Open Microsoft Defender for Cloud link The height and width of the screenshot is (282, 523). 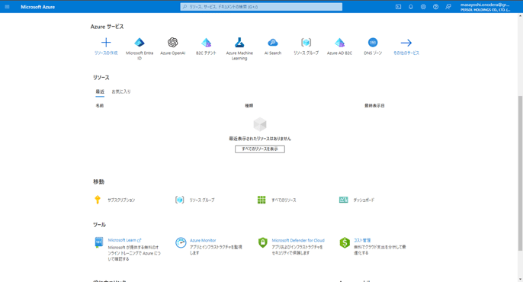[298, 240]
